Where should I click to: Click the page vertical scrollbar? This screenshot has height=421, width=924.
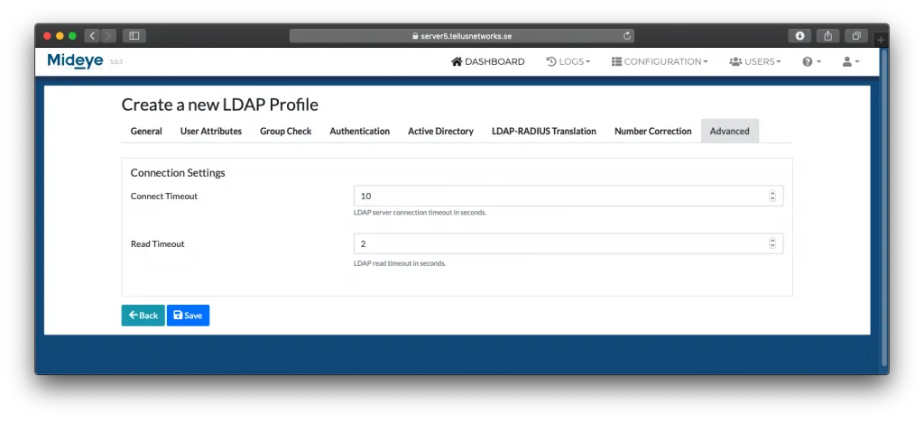883,206
